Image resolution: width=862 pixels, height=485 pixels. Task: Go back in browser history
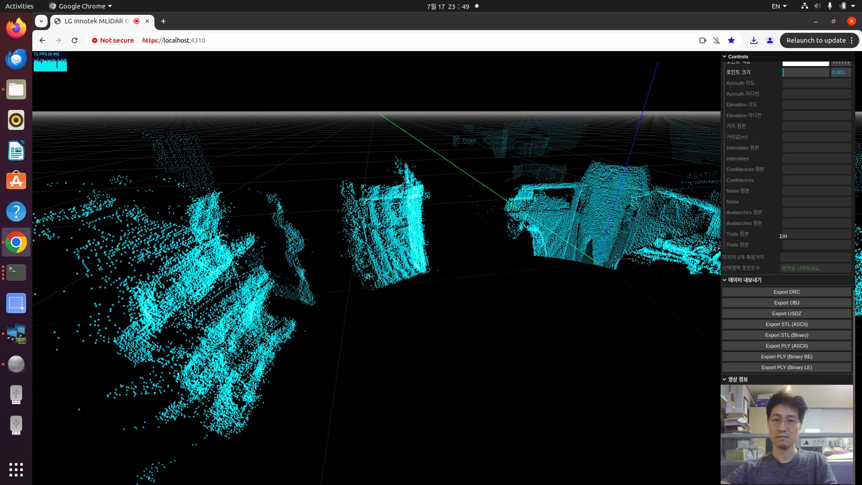pos(42,40)
